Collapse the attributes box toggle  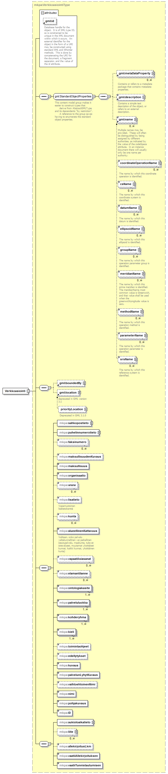tap(42, 13)
